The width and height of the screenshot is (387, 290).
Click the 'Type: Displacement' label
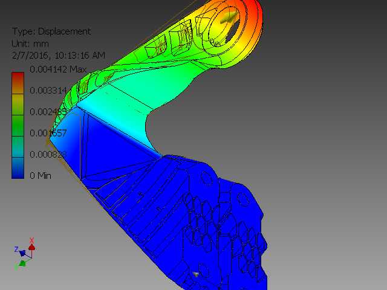coord(51,31)
